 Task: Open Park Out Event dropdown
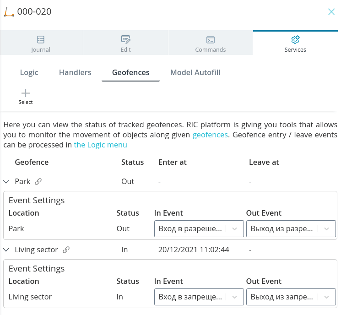pyautogui.click(x=291, y=228)
